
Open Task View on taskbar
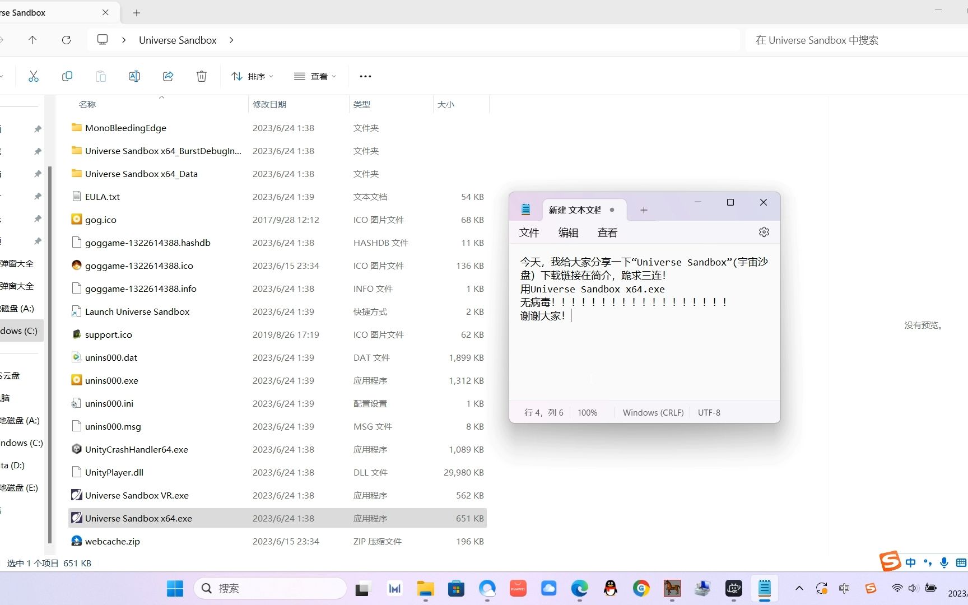click(x=363, y=588)
